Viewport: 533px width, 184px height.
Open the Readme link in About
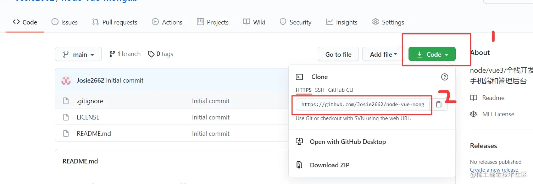click(493, 98)
